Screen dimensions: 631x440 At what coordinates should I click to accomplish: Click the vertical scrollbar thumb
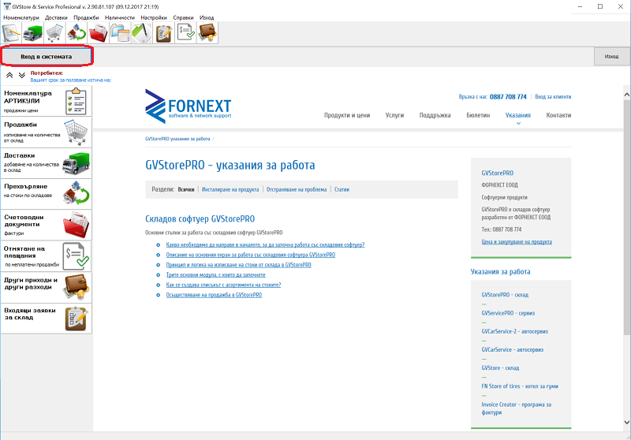[x=626, y=217]
